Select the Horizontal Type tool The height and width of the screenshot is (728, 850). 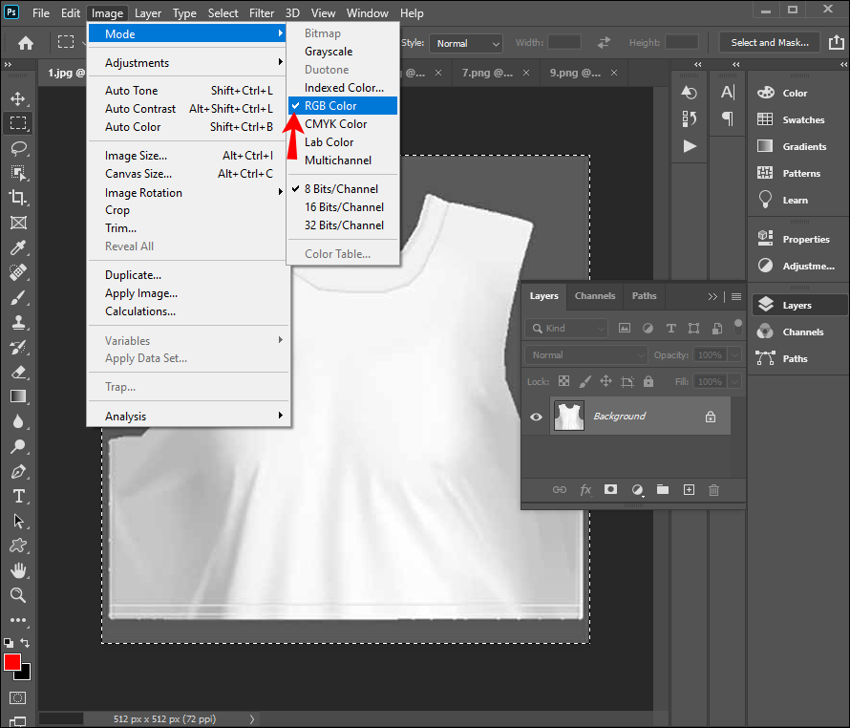[x=18, y=496]
